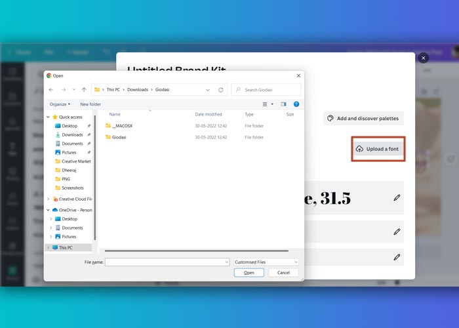Click the horizontal scrollbar in file list
Image resolution: width=459 pixels, height=328 pixels.
(x=197, y=251)
